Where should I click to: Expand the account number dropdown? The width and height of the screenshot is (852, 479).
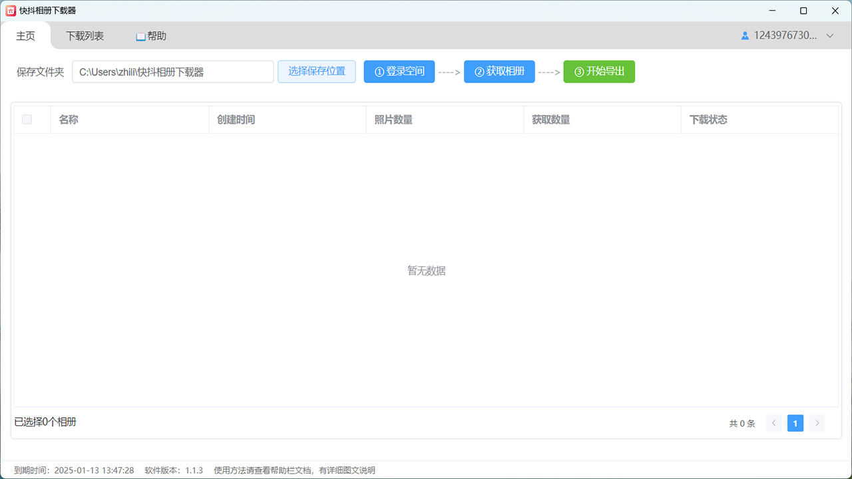pos(829,35)
